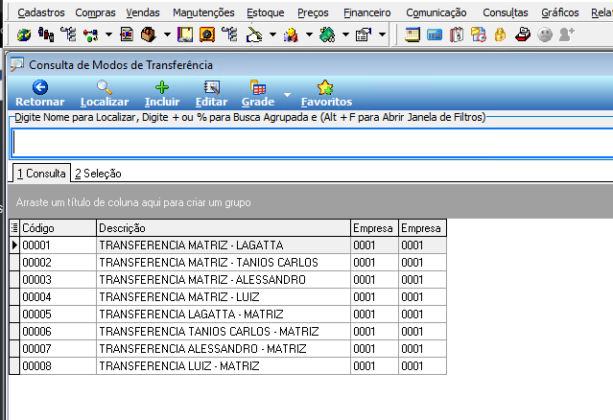Expand the dropdown arrow after the shopping bag icon

[x=167, y=35]
